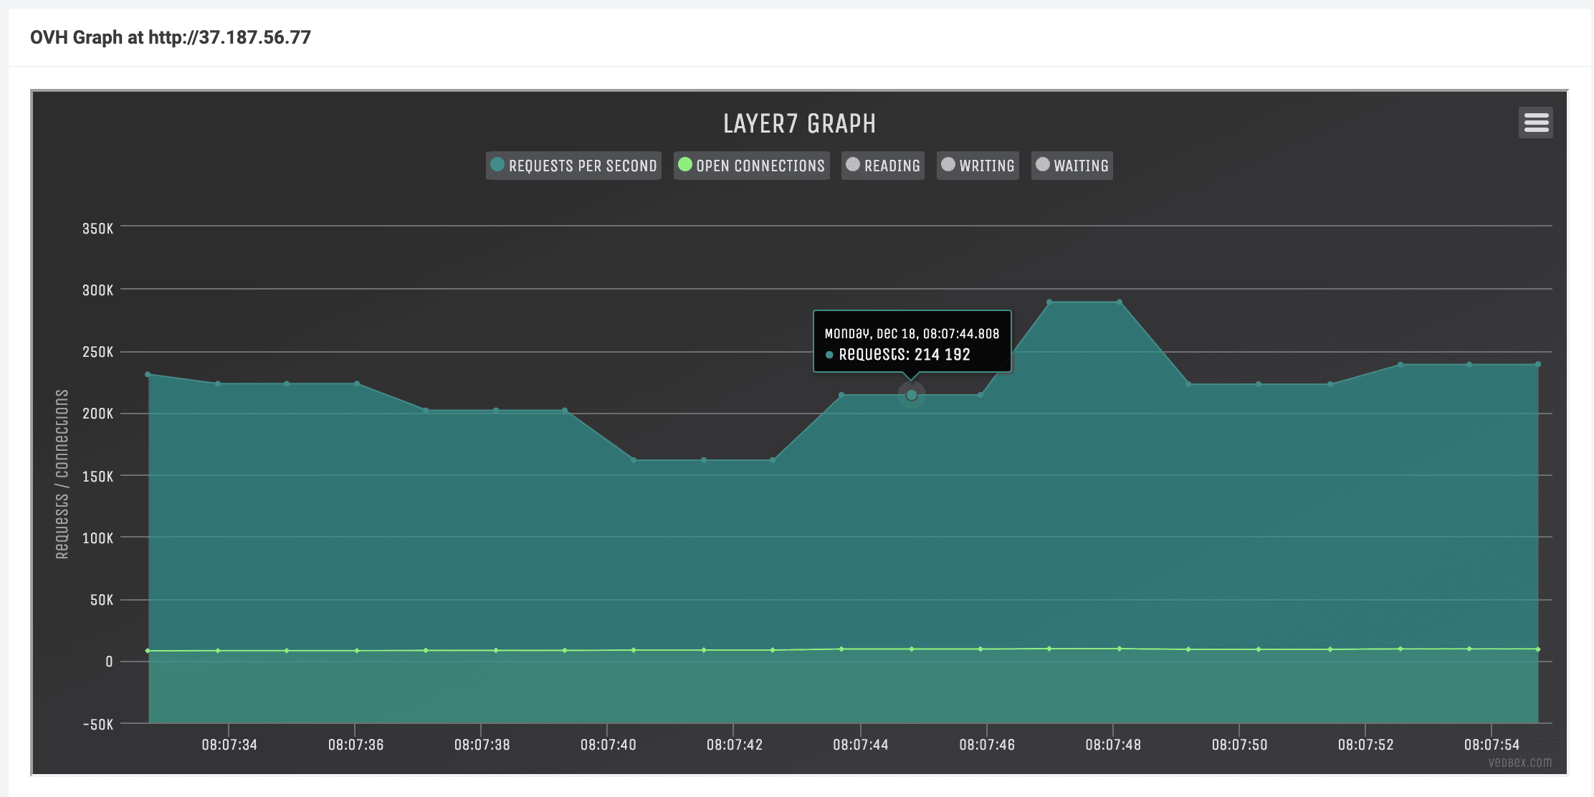Click the gray Waiting legend dot
This screenshot has height=797, width=1594.
pyautogui.click(x=1043, y=165)
